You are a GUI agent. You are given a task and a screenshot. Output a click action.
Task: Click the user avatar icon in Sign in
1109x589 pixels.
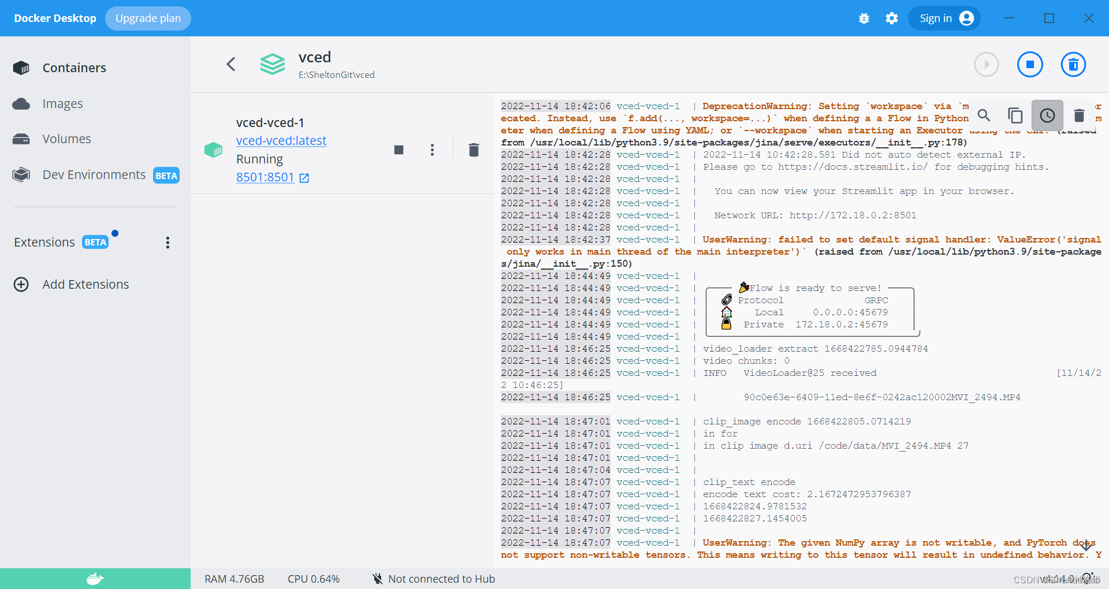coord(967,18)
